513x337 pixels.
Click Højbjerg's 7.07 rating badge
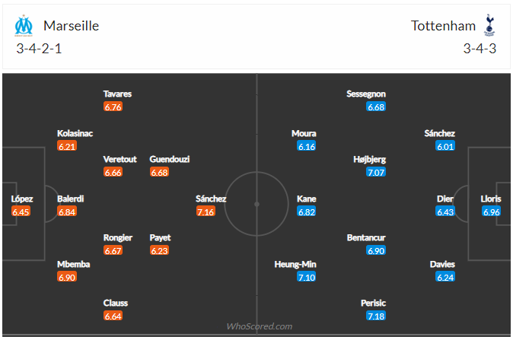point(376,172)
